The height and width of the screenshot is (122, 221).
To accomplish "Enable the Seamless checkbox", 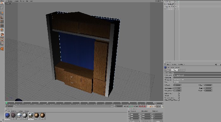I will pyautogui.click(x=179, y=98).
